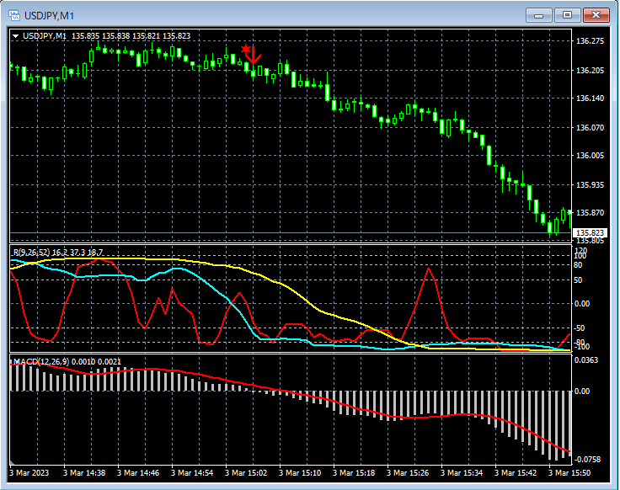
Task: Click the red down-arrow sell signal marker
Action: point(252,56)
